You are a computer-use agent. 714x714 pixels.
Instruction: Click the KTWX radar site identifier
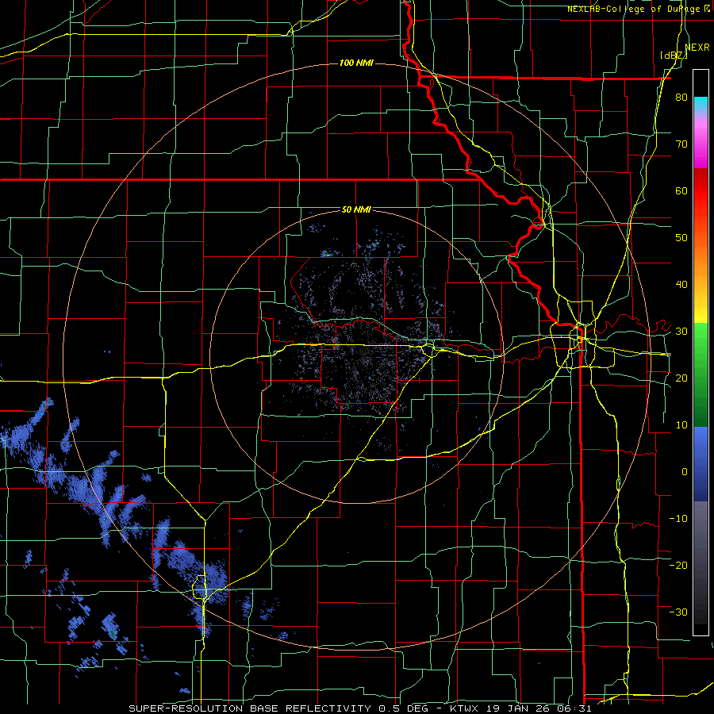[465, 708]
